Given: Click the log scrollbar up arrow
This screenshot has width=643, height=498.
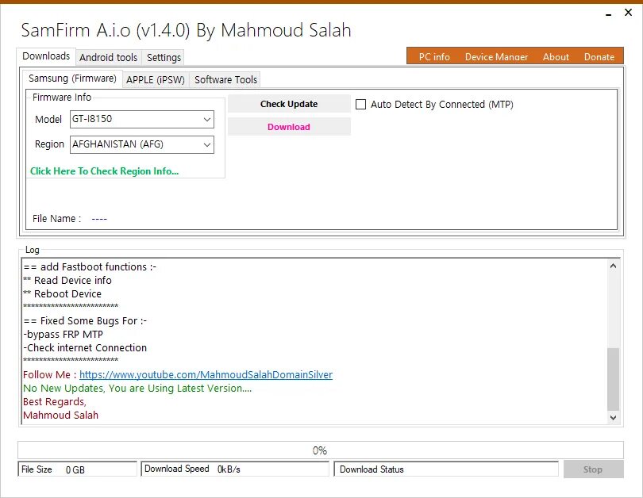Looking at the screenshot, I should pos(613,266).
